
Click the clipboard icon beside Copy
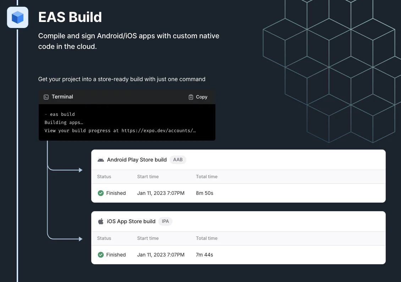coord(191,97)
